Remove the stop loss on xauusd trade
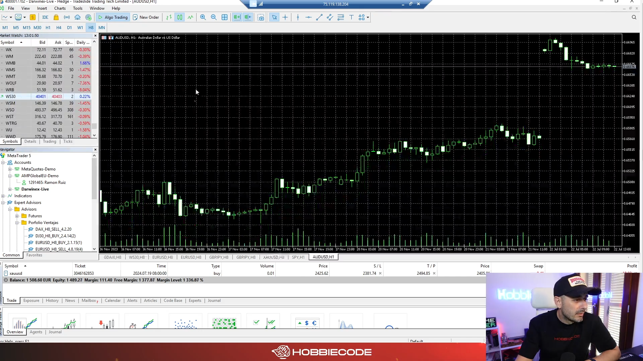643x361 pixels. click(380, 273)
